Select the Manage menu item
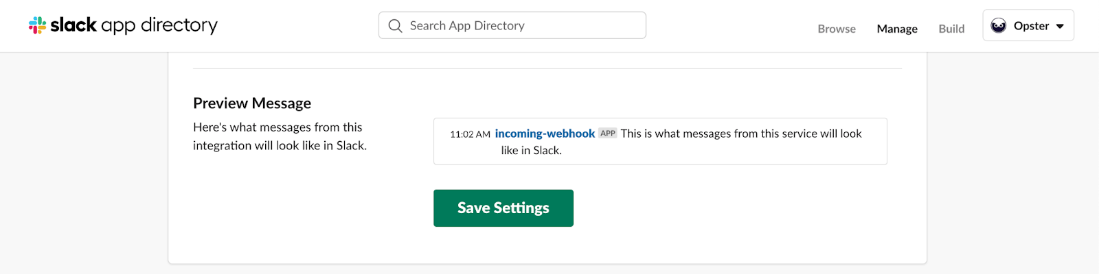The height and width of the screenshot is (274, 1099). click(897, 29)
